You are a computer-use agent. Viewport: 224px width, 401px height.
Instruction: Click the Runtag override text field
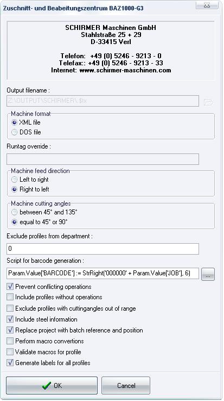(103, 159)
